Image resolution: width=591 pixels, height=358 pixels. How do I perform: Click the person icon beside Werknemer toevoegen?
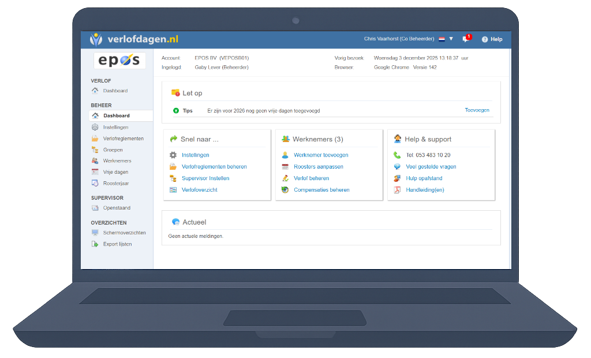point(285,155)
